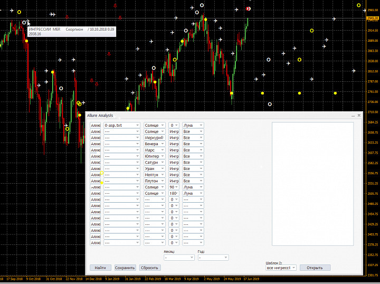Image resolution: width=380 pixels, height=284 pixels.
Task: Open the Уран planet dropdown
Action: pyautogui.click(x=154, y=168)
